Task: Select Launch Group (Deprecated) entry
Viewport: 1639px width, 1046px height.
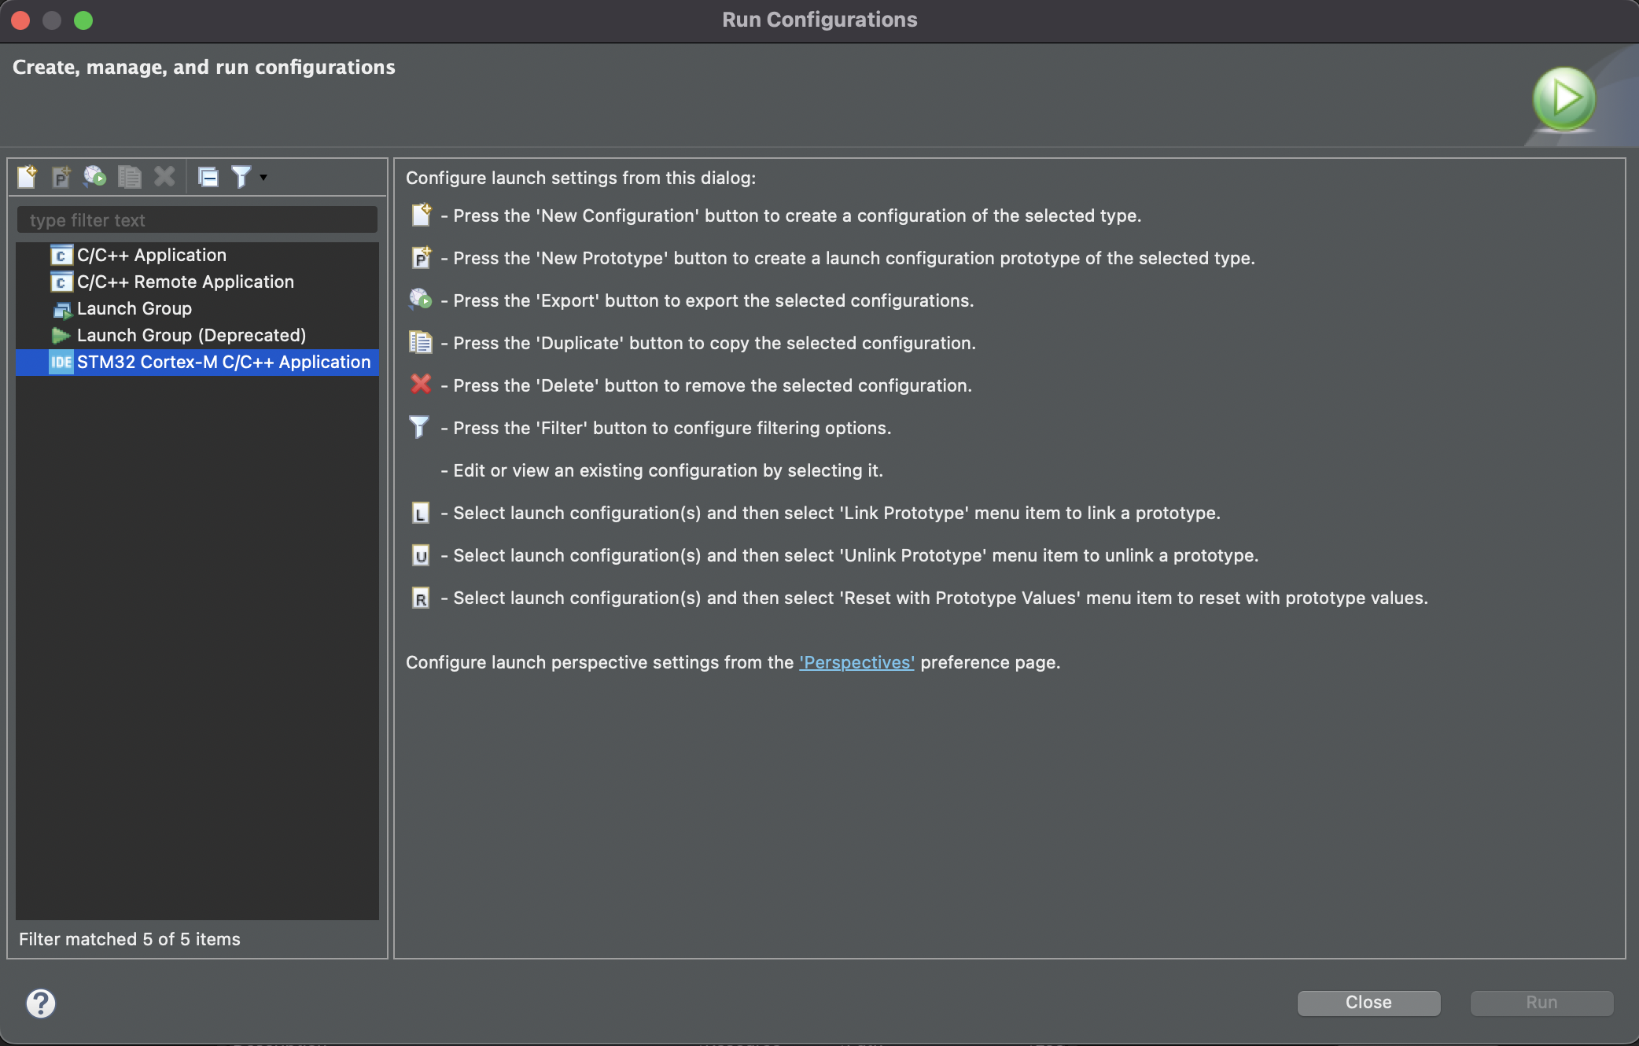Action: [x=197, y=335]
